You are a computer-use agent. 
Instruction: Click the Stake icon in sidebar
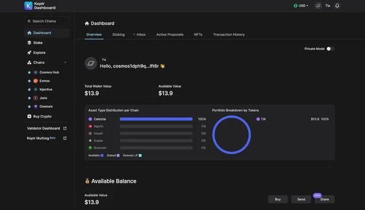click(x=29, y=43)
